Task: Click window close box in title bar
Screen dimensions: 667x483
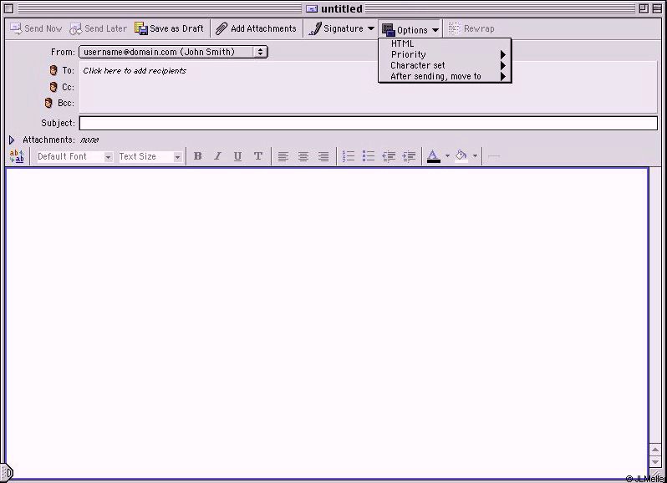Action: pos(8,8)
